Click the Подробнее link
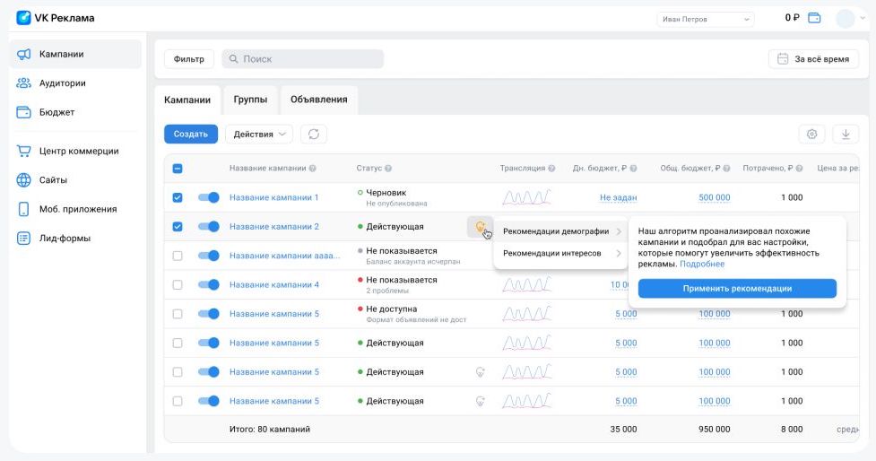The width and height of the screenshot is (876, 461). click(x=702, y=265)
